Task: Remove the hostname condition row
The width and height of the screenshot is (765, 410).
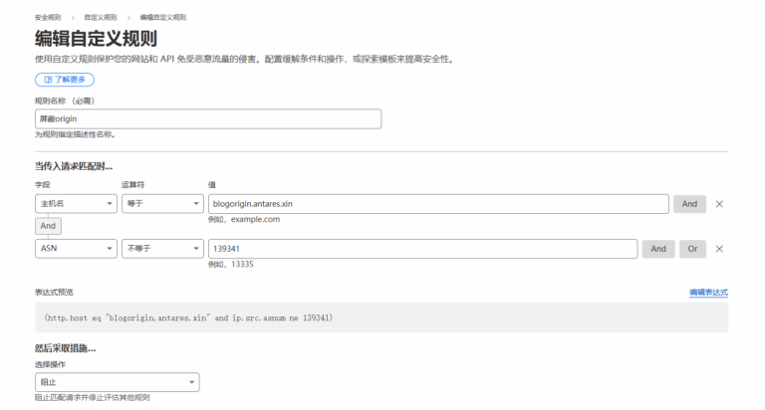Action: pos(719,204)
